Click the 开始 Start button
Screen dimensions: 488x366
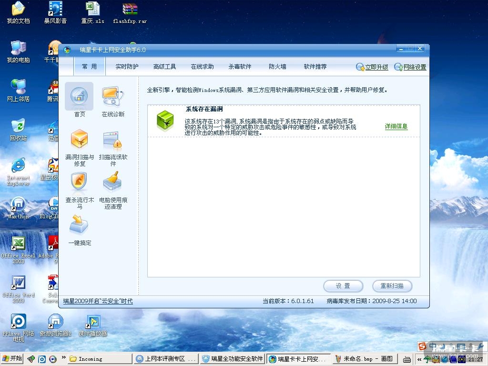[12, 359]
